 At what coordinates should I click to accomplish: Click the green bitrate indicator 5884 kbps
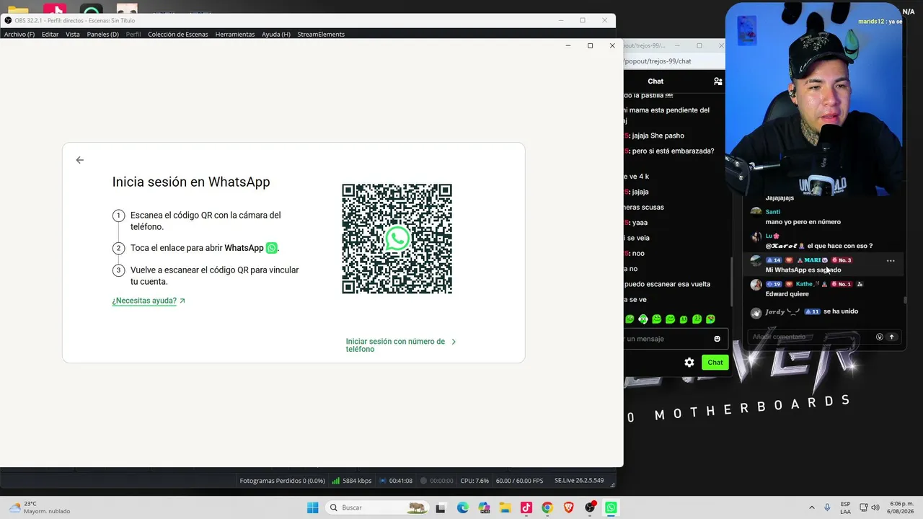351,481
